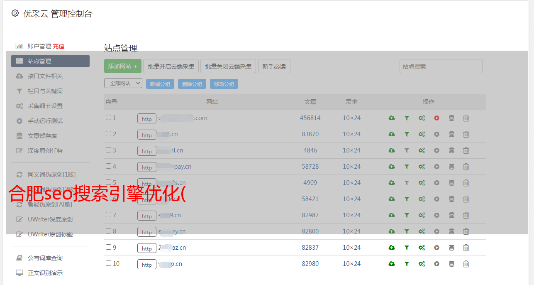Click the gears icon in row 8
Screen dimensions: 534x285
point(422,231)
